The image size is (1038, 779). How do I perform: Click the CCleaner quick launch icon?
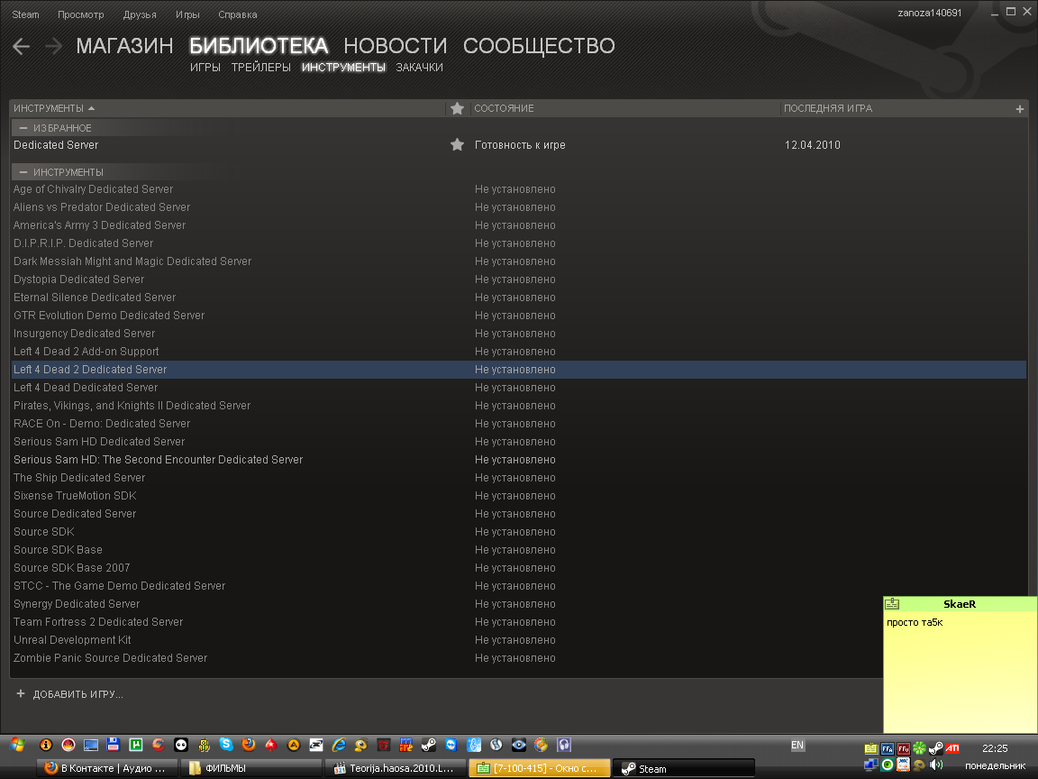coord(159,745)
